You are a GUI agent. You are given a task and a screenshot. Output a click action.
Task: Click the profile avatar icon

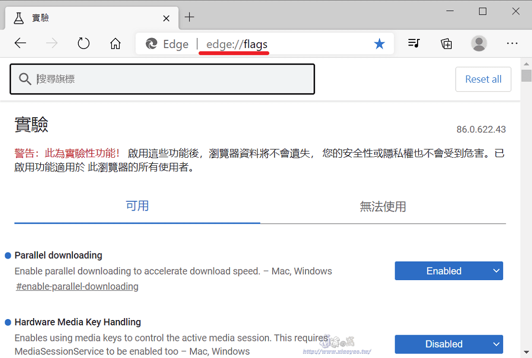(479, 43)
